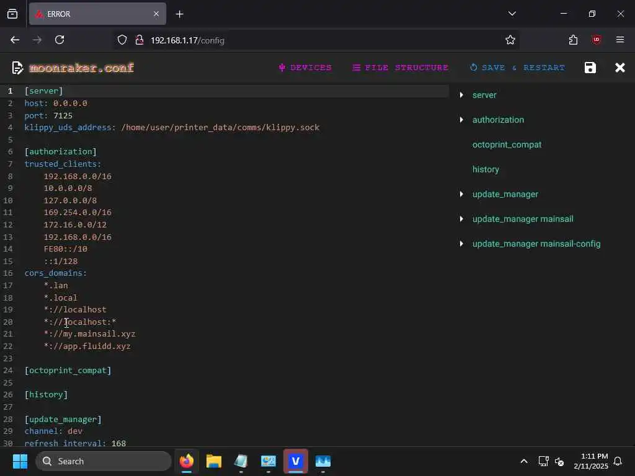Toggle the FILE STRUCTURE sidebar
635x476 pixels.
(x=401, y=68)
